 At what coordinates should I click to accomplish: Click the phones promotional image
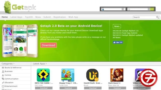20,40
